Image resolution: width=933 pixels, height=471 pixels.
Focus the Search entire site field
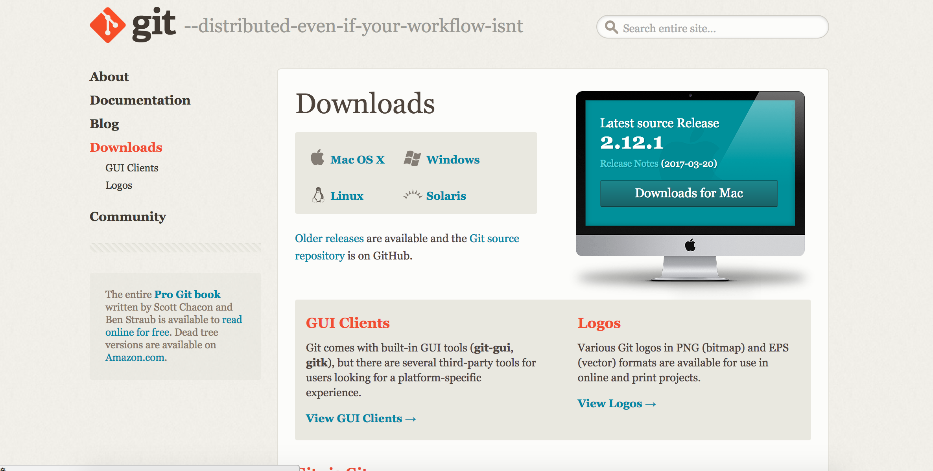(712, 27)
